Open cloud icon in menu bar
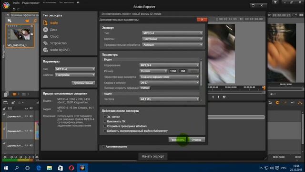Viewport: 305px width, 172px height. (78, 3)
